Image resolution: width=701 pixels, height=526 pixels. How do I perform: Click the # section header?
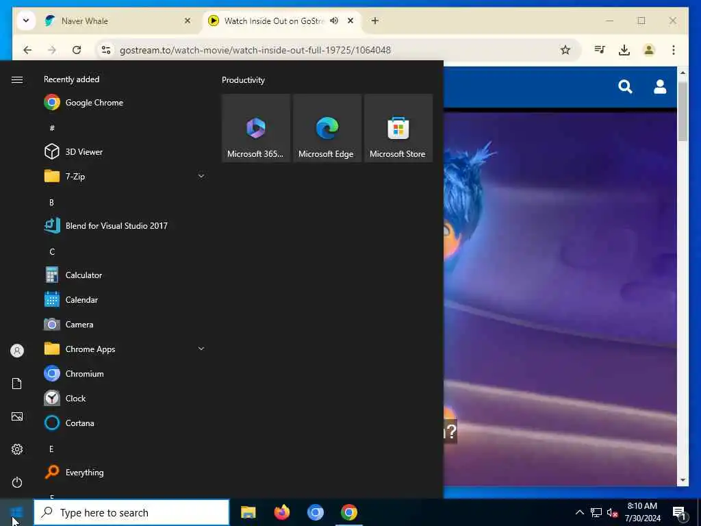point(52,128)
